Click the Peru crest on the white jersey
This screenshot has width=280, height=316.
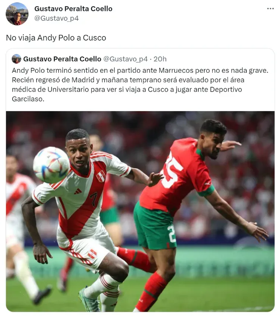tap(101, 176)
